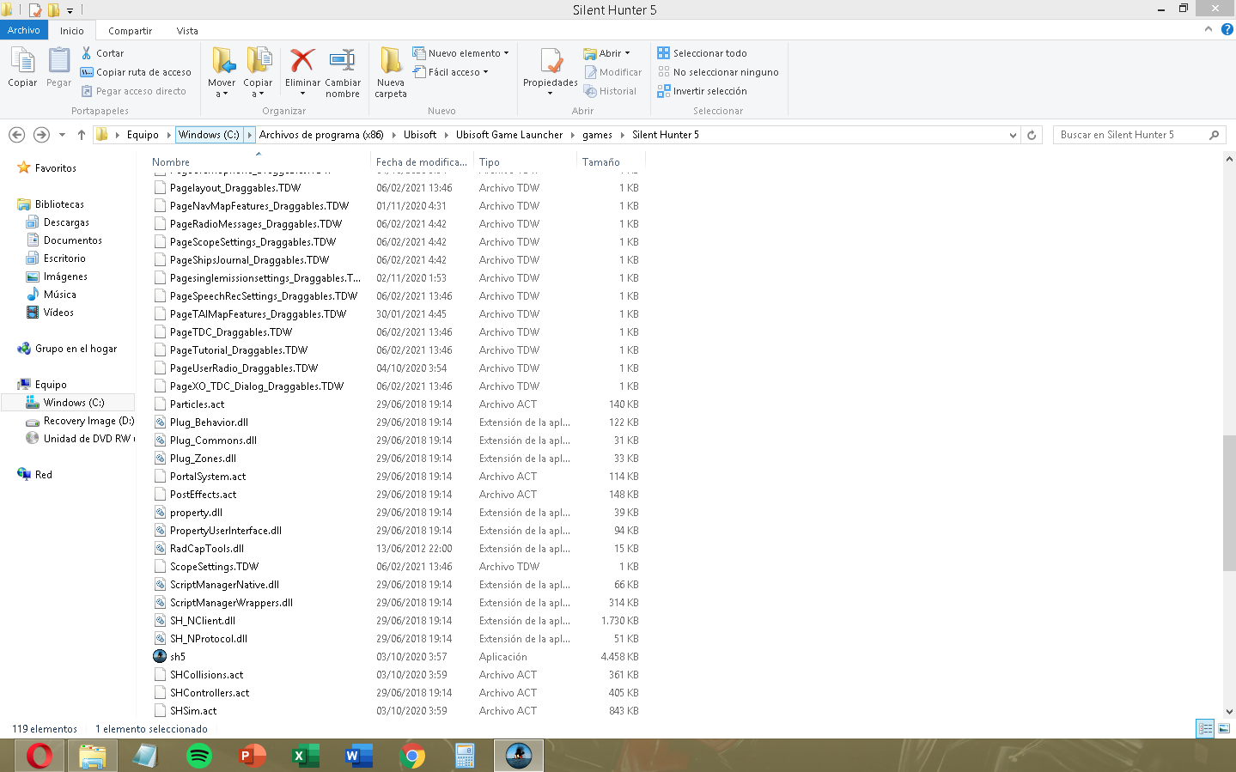Screen dimensions: 1236x772
Task: Open the Fácil acceso dropdown
Action: pos(450,72)
